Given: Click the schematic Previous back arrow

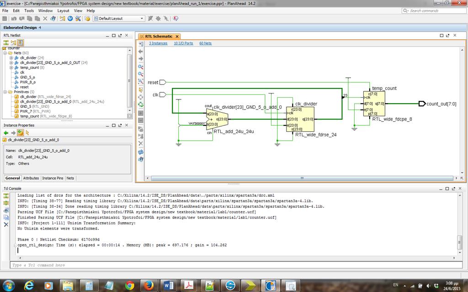Looking at the screenshot, I should coord(141,51).
